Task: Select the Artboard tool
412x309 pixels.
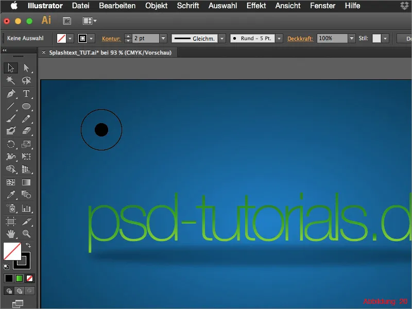Action: tap(11, 221)
